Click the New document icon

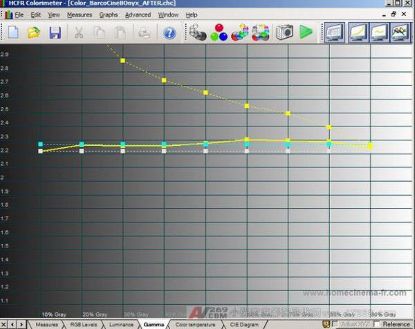(x=12, y=32)
